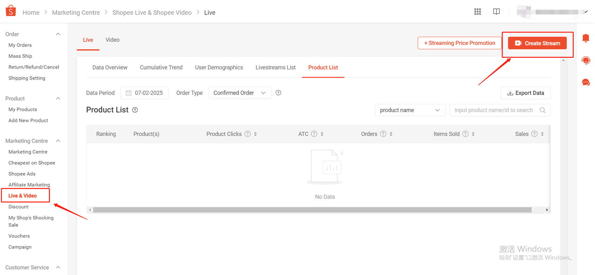Click the Create Stream button

click(x=537, y=43)
